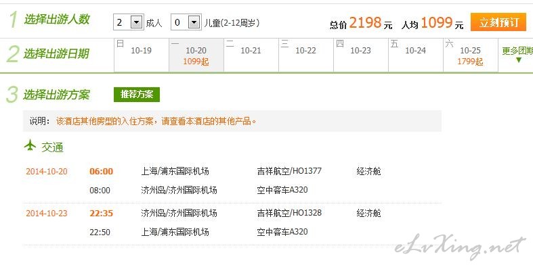Select Wednesday 10-22 departure date

point(306,55)
